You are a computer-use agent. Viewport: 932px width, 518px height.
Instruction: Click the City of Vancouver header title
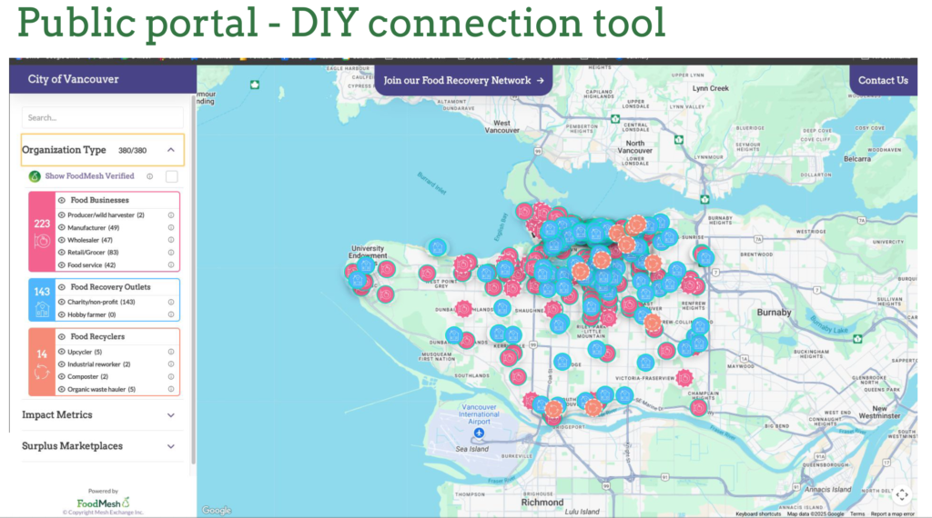tap(73, 79)
